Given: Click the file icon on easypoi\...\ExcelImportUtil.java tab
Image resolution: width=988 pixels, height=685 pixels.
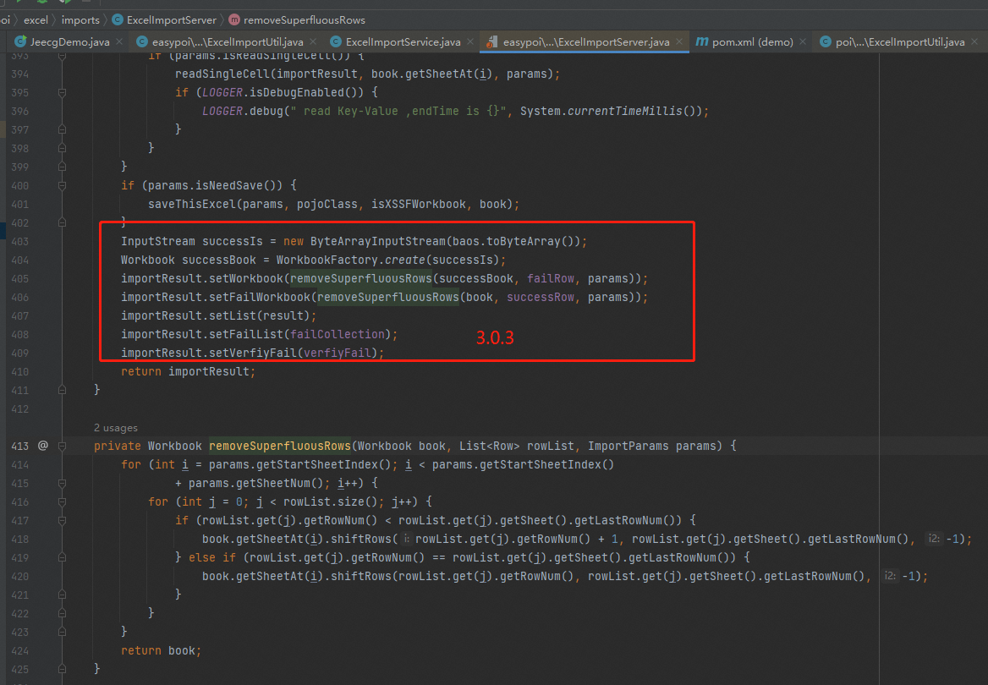Looking at the screenshot, I should click(x=142, y=41).
